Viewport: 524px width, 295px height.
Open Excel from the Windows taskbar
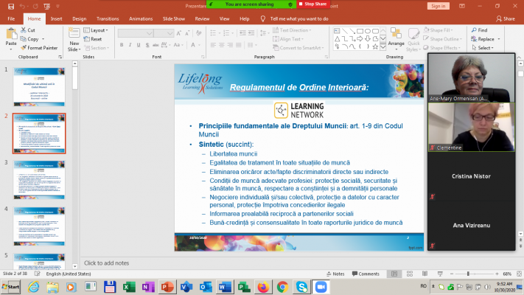pyautogui.click(x=128, y=287)
